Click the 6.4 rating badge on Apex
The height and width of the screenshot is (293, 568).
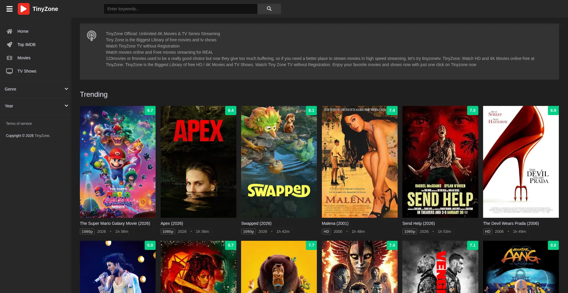click(231, 110)
